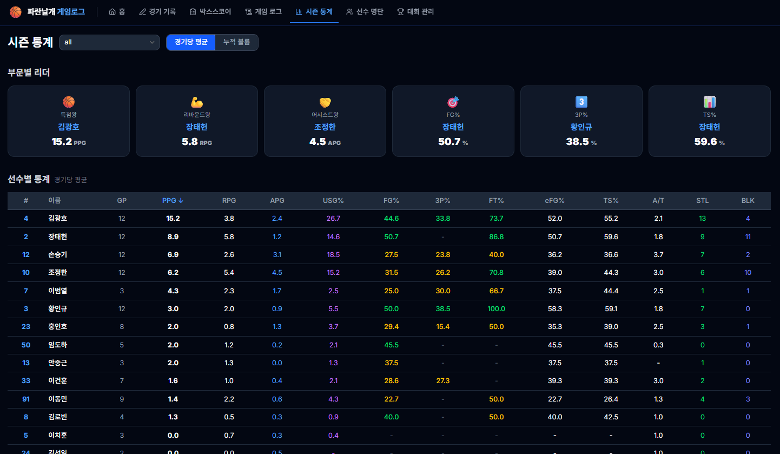Switch to 누적 볼륨 view
Image resolution: width=780 pixels, height=454 pixels.
[236, 42]
